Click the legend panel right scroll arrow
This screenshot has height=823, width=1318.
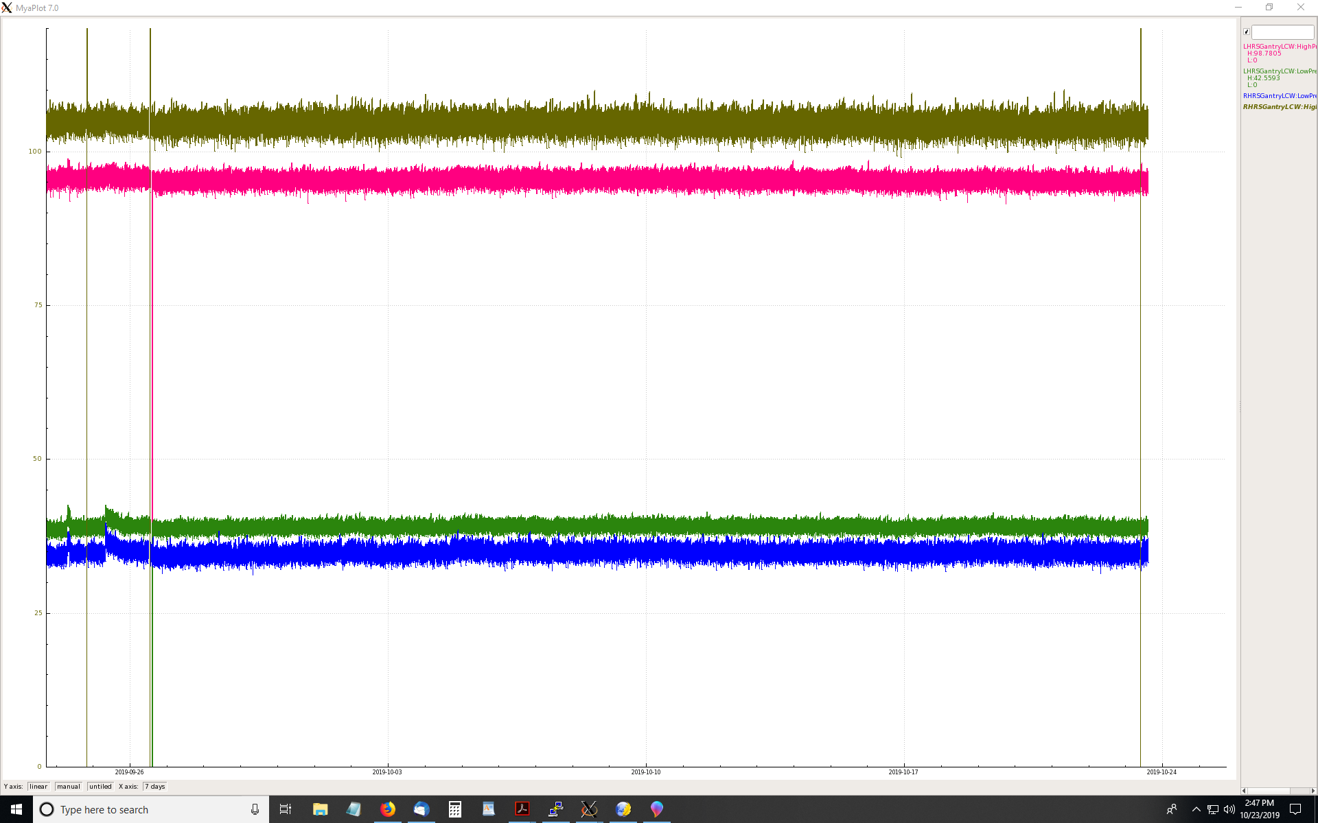coord(1313,791)
